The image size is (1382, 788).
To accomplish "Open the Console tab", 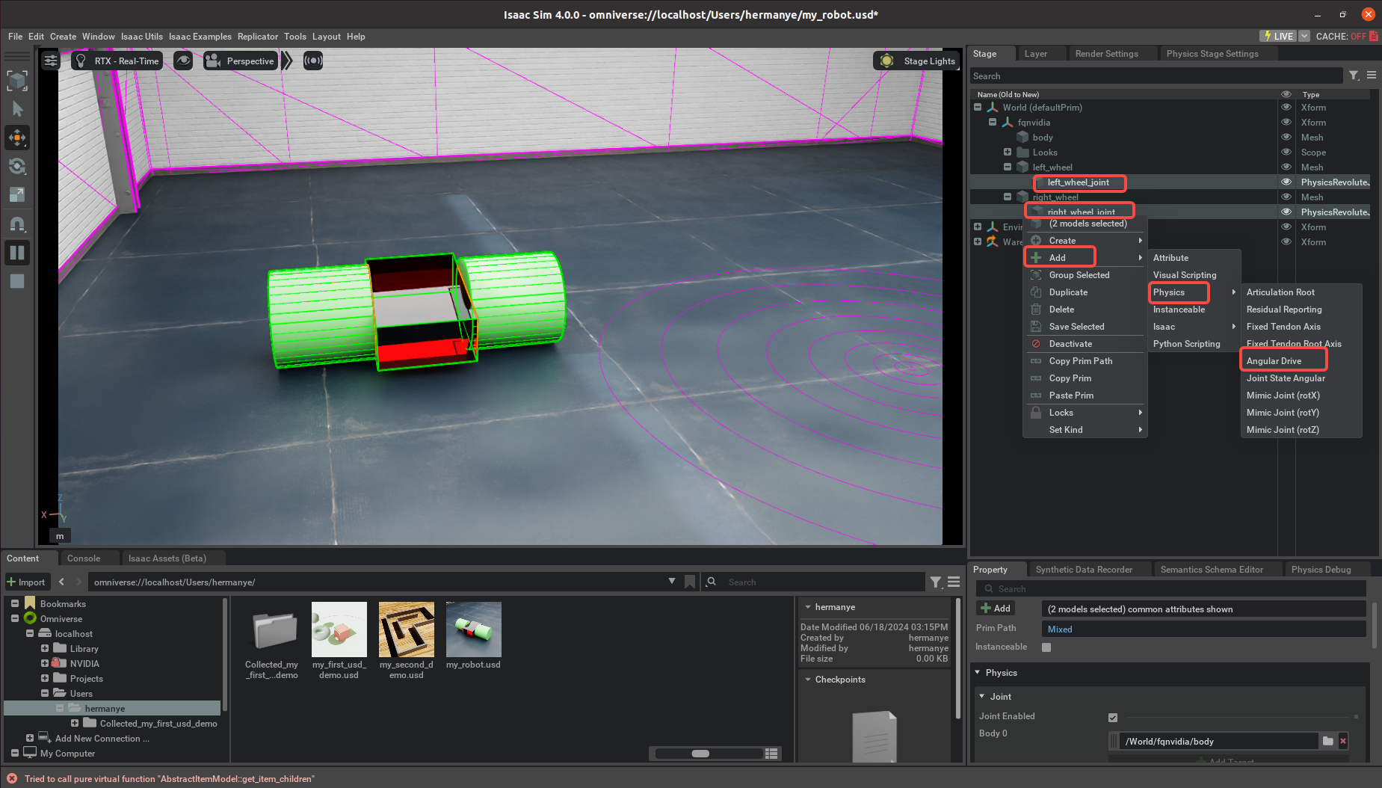I will coord(84,558).
